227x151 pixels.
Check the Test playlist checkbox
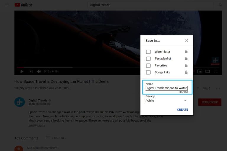(148, 58)
